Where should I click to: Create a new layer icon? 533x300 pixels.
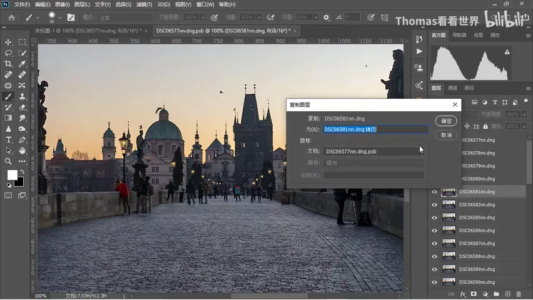tap(507, 294)
